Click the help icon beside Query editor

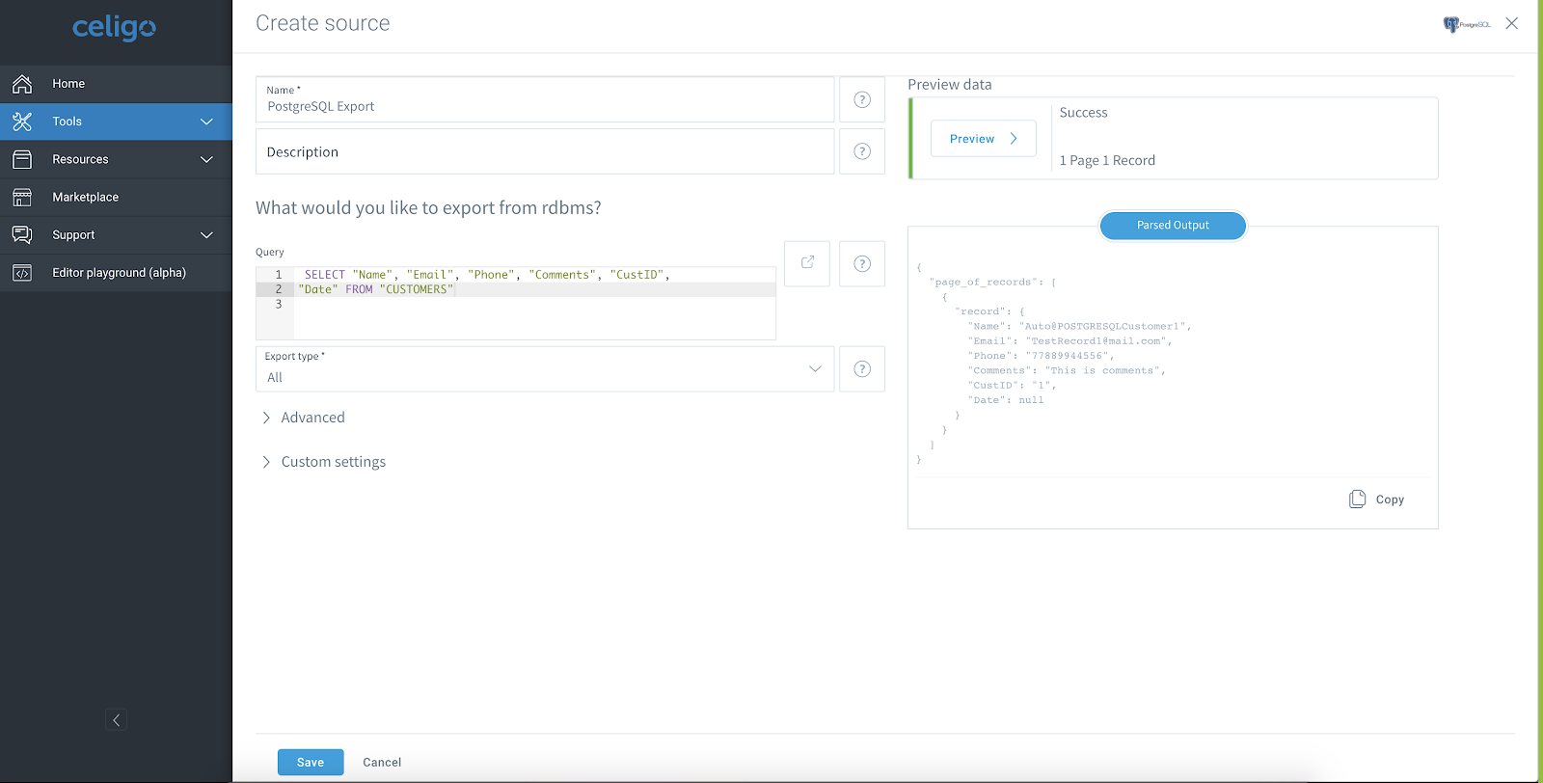[x=862, y=263]
